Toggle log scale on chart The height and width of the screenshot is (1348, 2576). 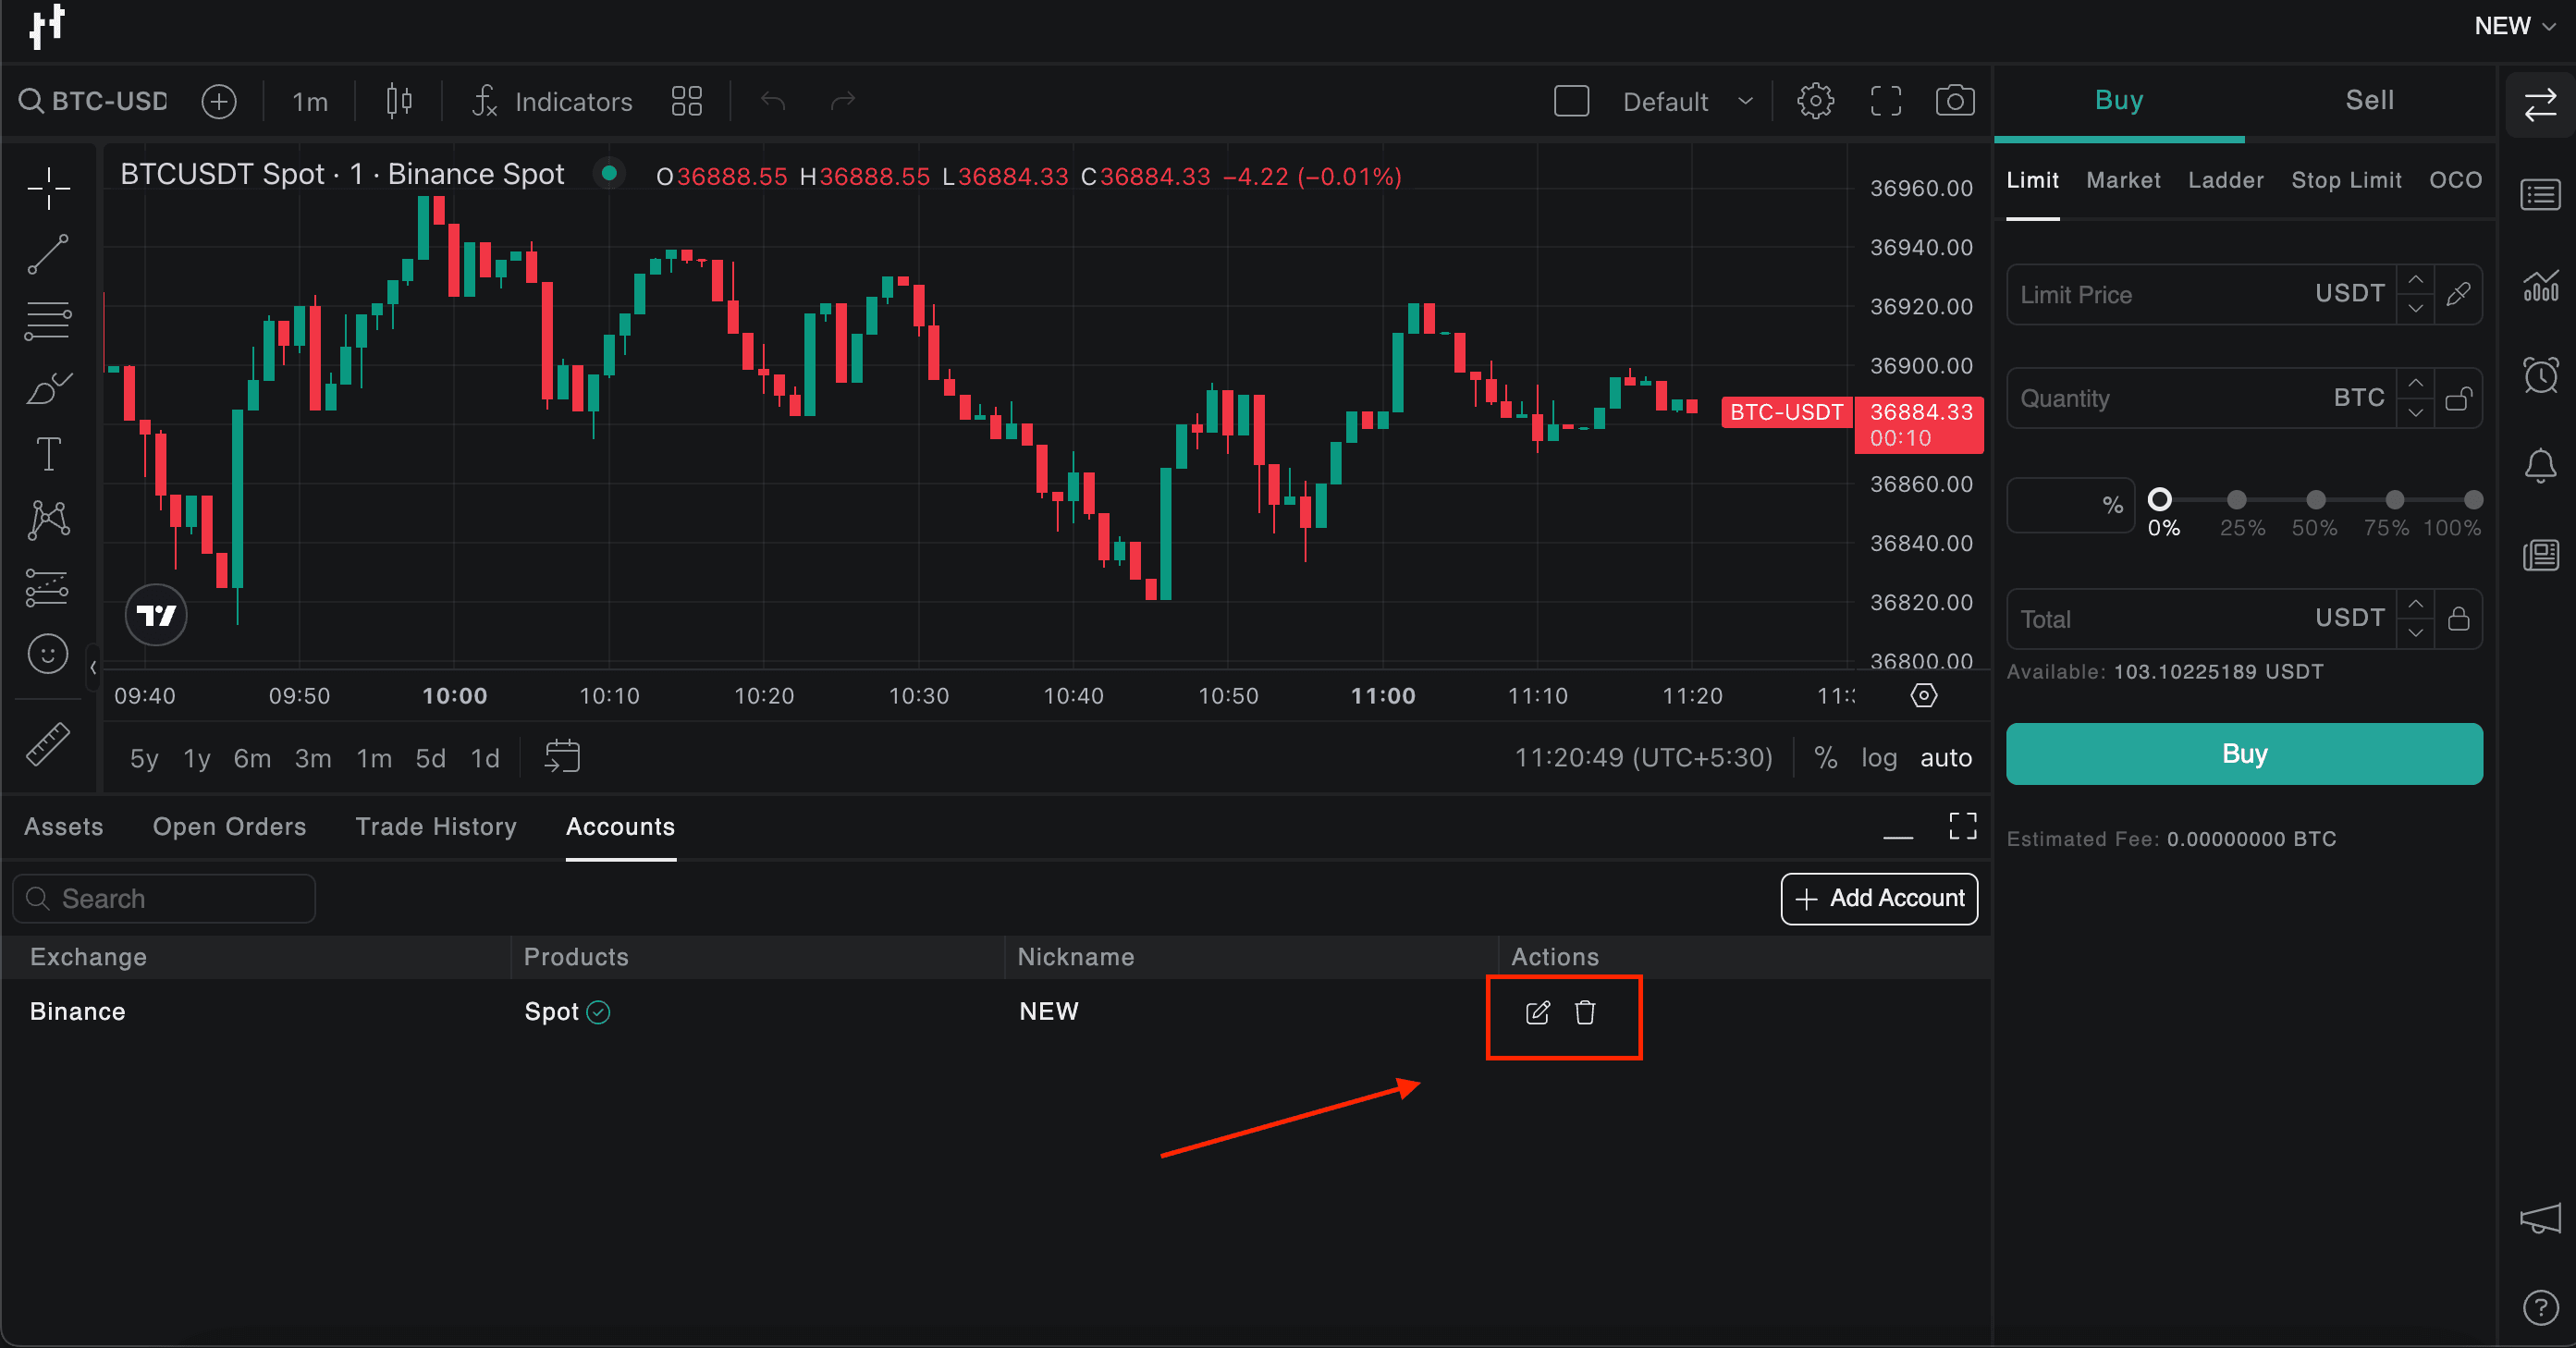(x=1879, y=758)
